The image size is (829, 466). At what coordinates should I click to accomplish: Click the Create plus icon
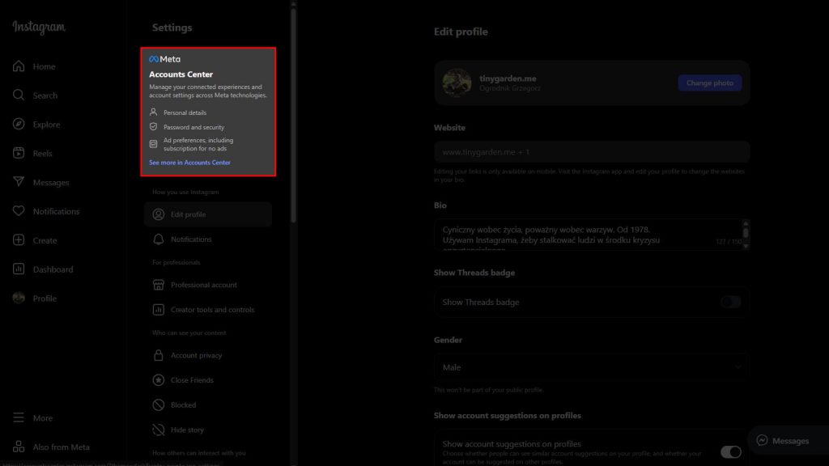pos(19,240)
